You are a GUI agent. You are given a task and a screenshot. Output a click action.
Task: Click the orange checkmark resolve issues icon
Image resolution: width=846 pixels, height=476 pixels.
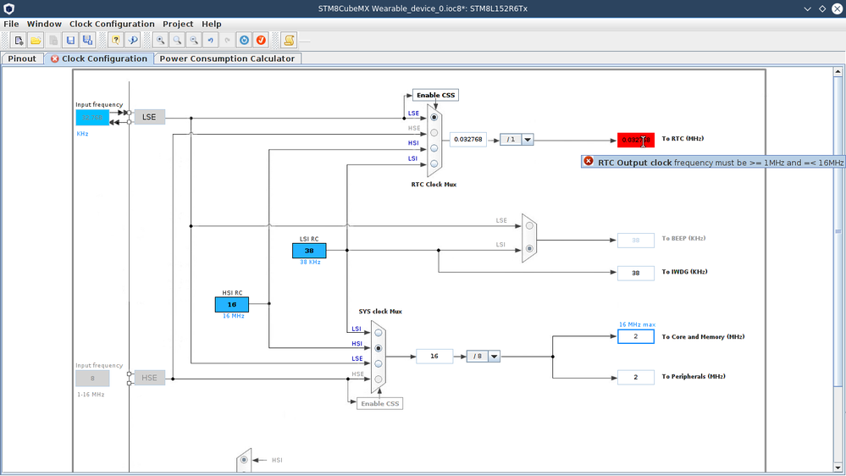point(261,41)
